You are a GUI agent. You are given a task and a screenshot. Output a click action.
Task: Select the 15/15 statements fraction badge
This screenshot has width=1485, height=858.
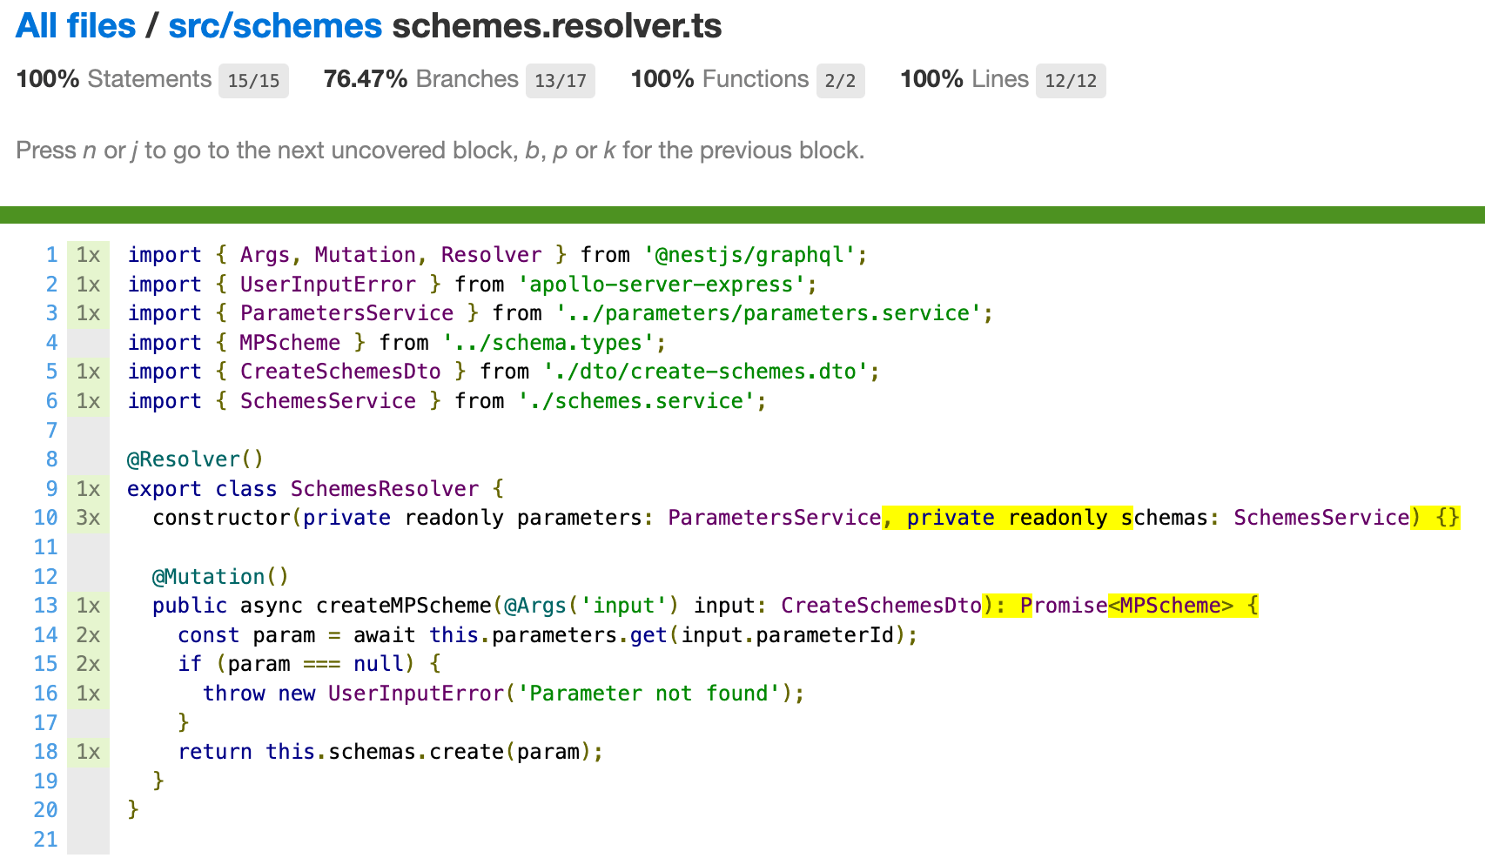253,81
